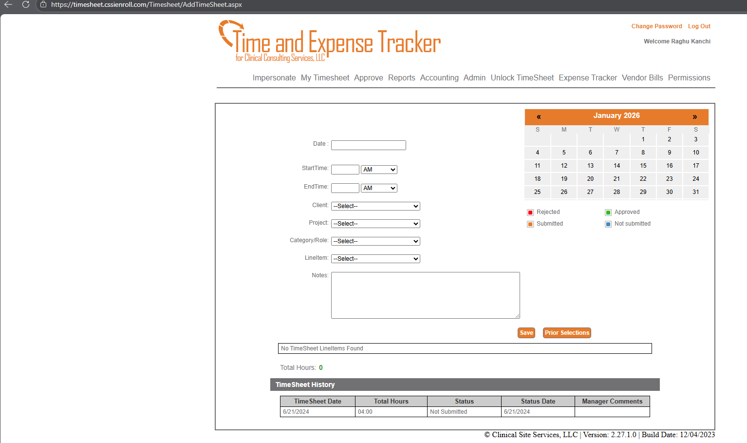Click the Time and Expense Tracker logo
Screen dimensions: 747x443
[330, 41]
